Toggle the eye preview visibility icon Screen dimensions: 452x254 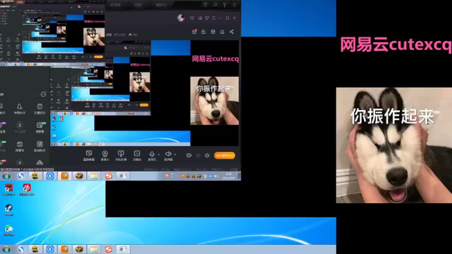[x=198, y=156]
